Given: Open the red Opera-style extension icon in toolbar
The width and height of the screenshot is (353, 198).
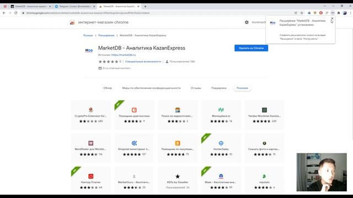Looking at the screenshot, I should pyautogui.click(x=321, y=13).
